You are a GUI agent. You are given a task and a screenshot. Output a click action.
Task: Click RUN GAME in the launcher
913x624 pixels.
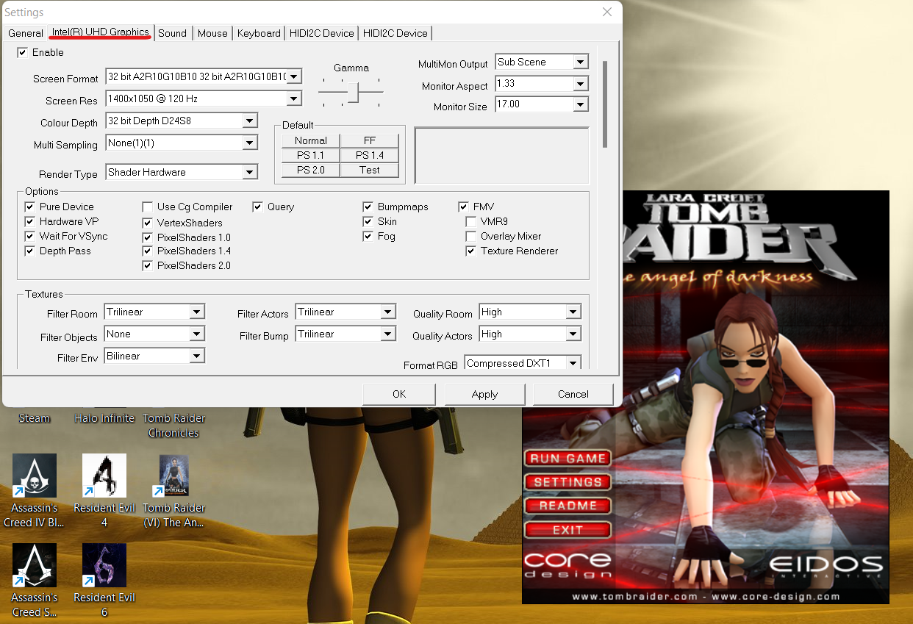568,458
